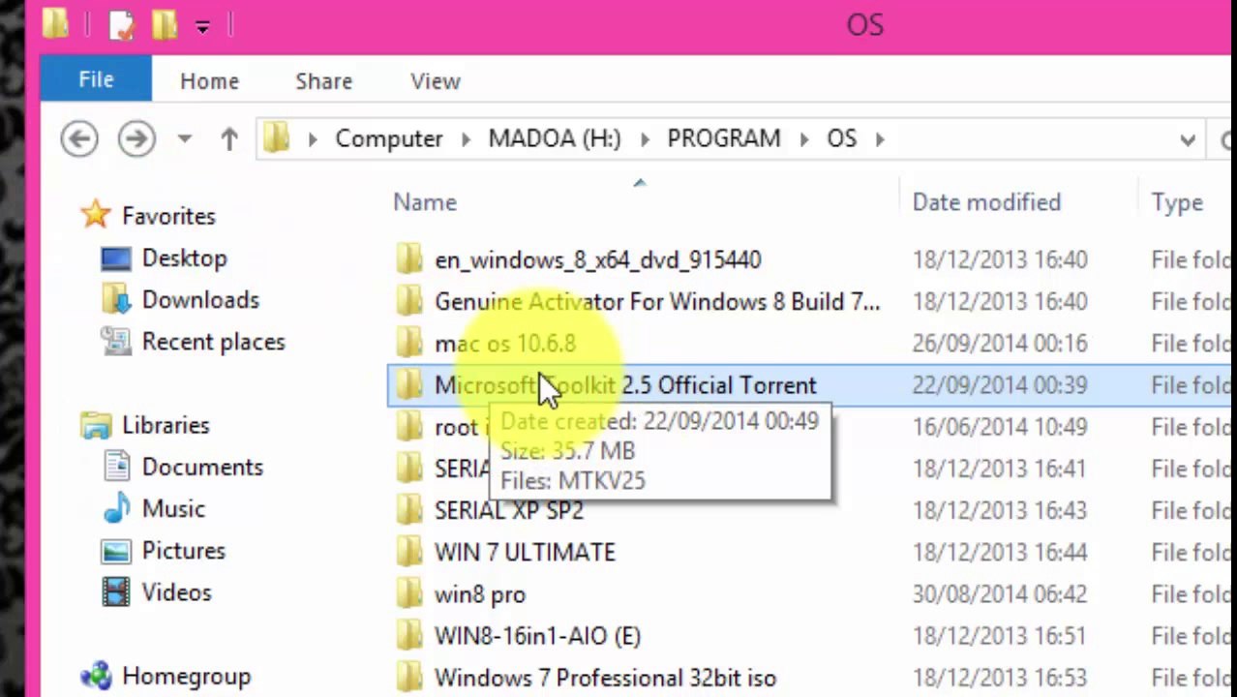Click folder icon of win8 pro row
This screenshot has width=1237, height=697.
pos(409,593)
